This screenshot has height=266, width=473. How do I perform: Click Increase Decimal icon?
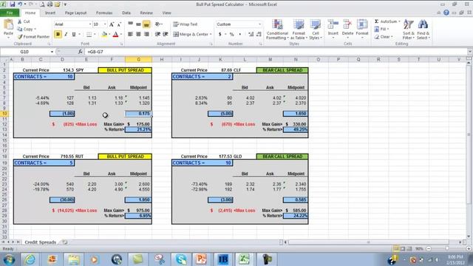coord(251,35)
